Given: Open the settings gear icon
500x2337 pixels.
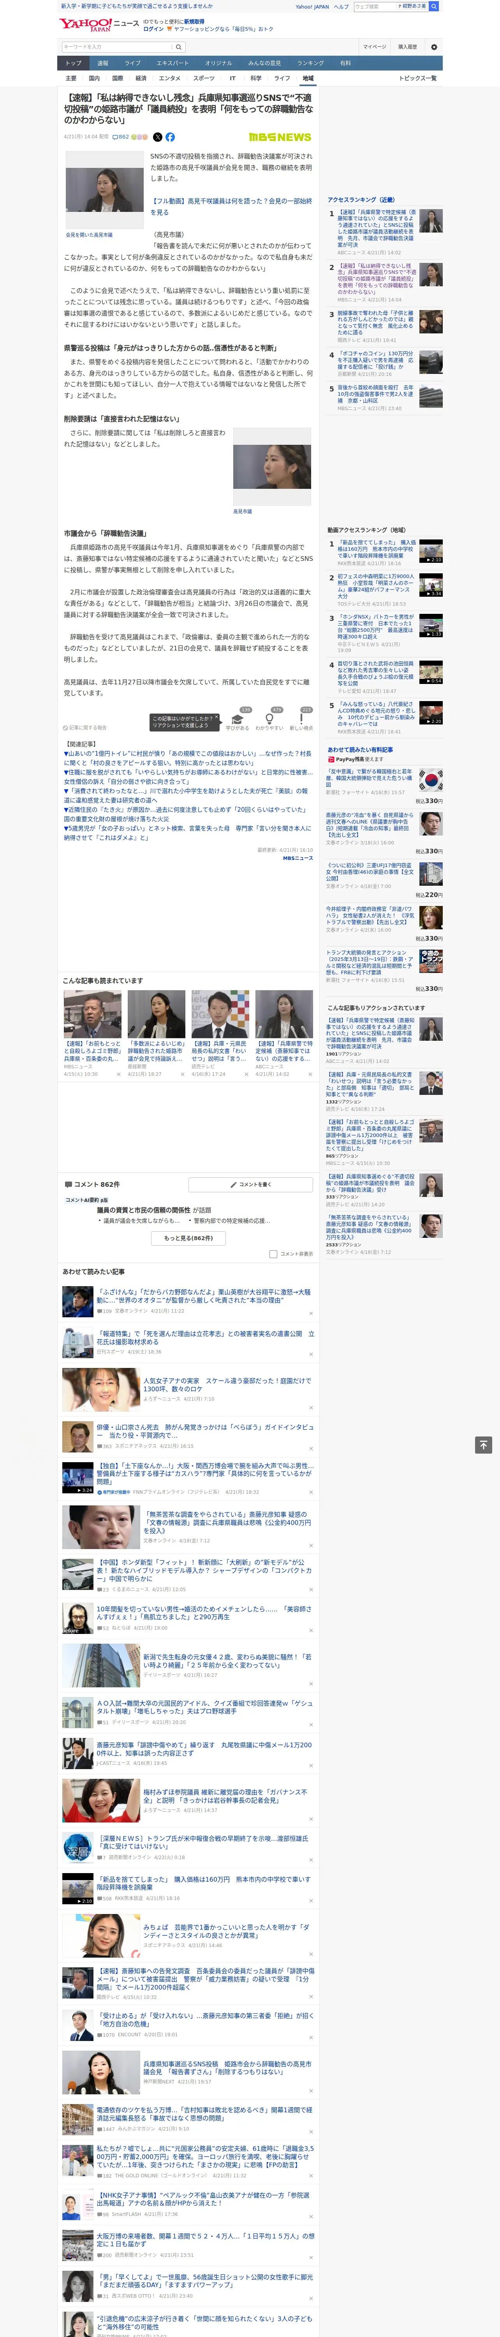Looking at the screenshot, I should point(434,46).
